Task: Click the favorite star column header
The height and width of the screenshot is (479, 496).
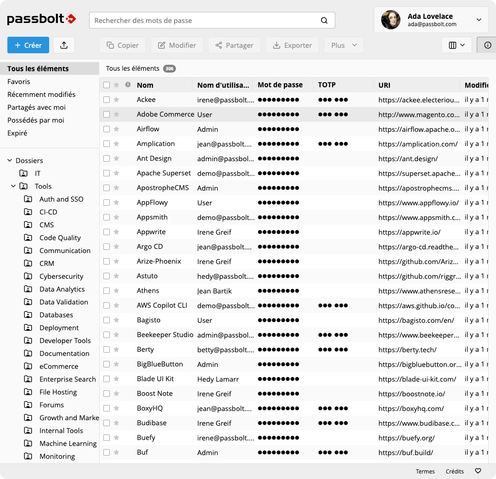Action: point(116,85)
